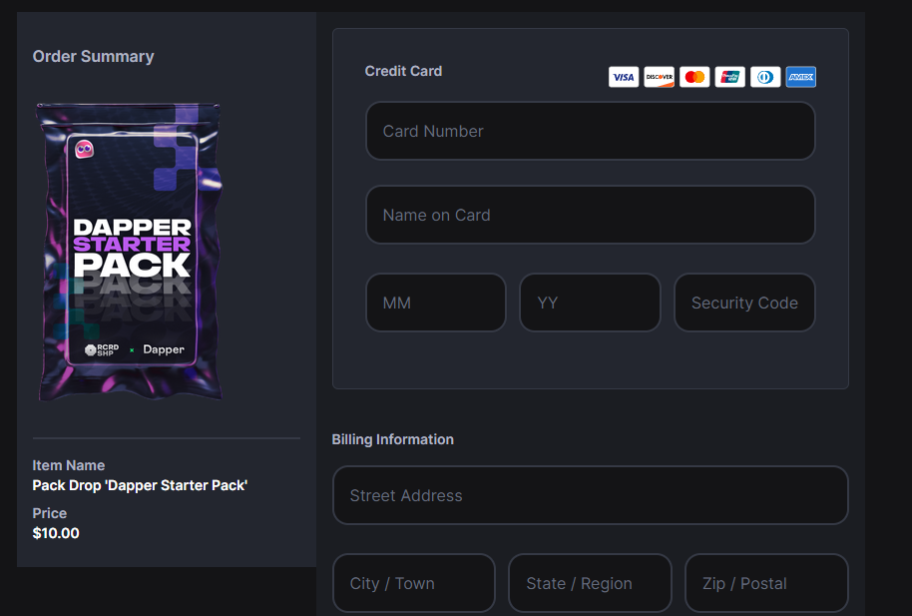Click the Discover card icon
912x616 pixels.
click(659, 77)
